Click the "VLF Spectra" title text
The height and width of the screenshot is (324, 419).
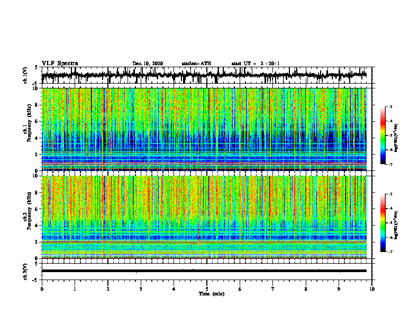60,64
